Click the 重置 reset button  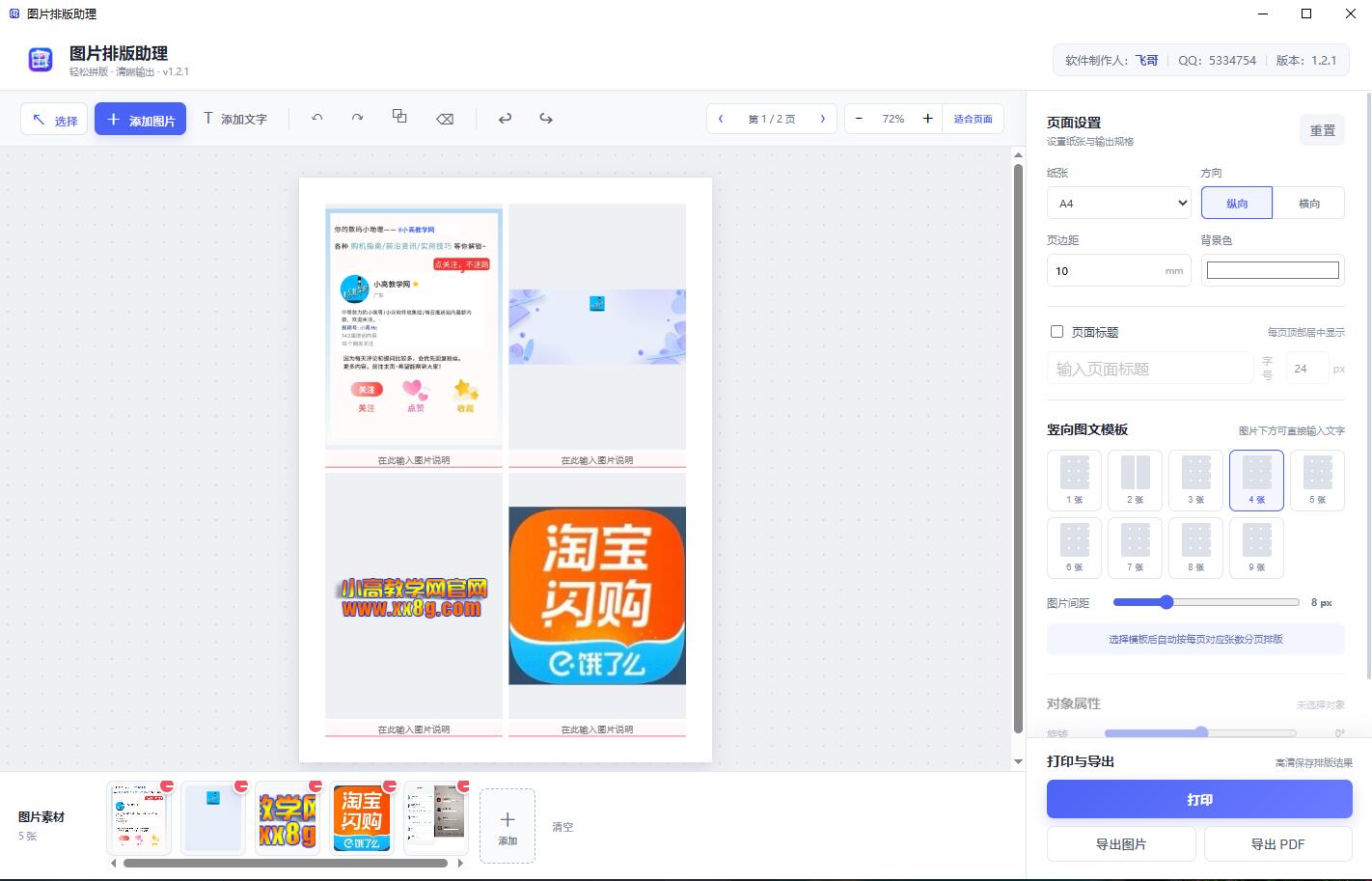pos(1322,130)
